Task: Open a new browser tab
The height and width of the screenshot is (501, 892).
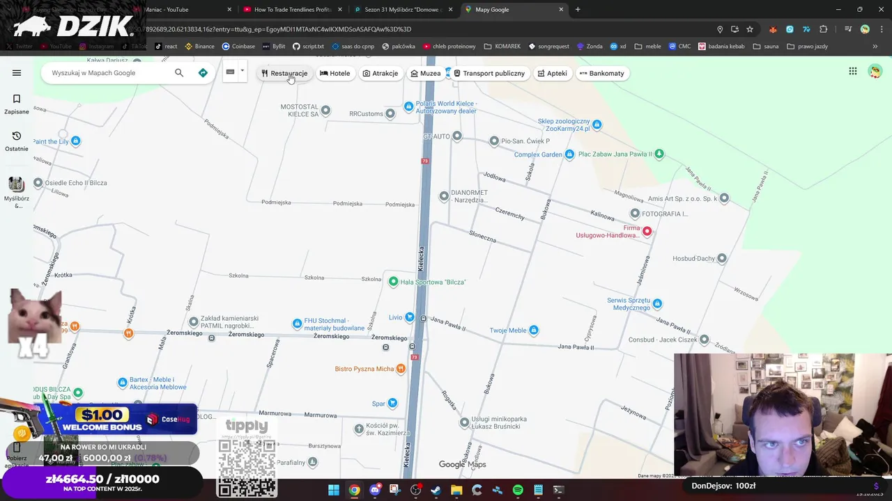Action: coord(578,10)
